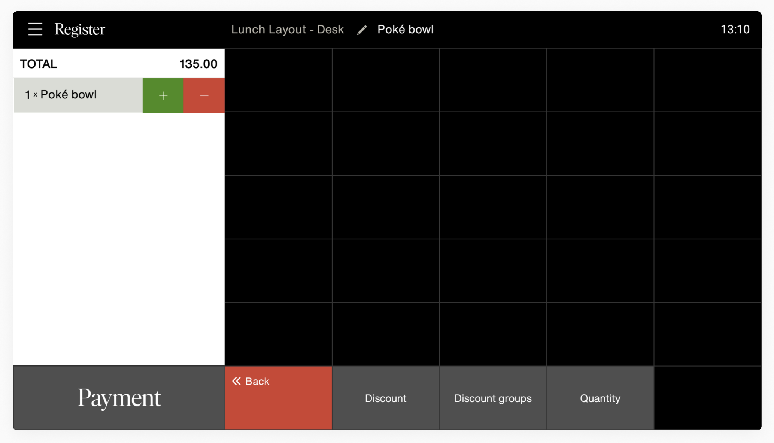Click the 13:10 clock display
Image resolution: width=774 pixels, height=443 pixels.
tap(735, 30)
